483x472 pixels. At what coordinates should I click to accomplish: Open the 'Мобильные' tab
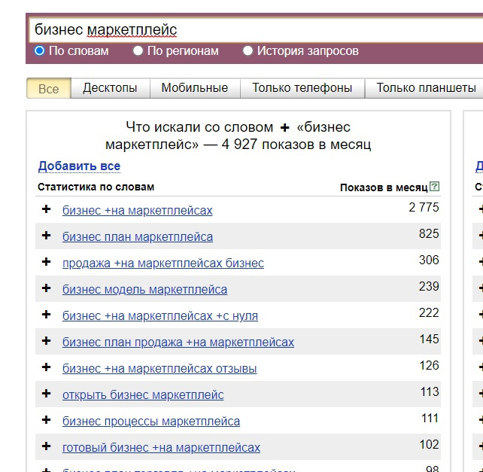tap(195, 88)
